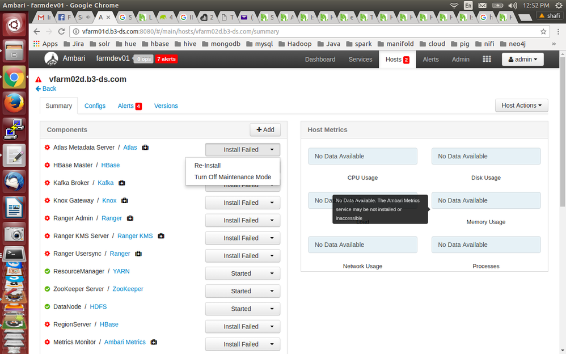
Task: Open the views grid icon in navbar
Action: click(x=487, y=59)
